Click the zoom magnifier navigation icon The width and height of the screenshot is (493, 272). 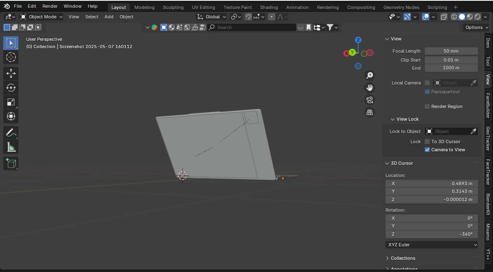(370, 75)
